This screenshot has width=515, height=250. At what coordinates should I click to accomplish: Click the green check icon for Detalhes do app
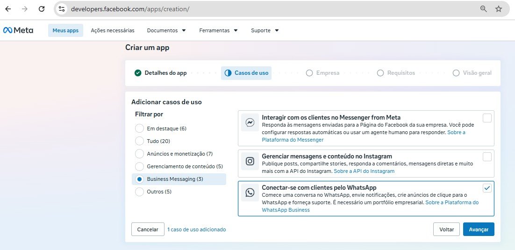[x=138, y=73]
